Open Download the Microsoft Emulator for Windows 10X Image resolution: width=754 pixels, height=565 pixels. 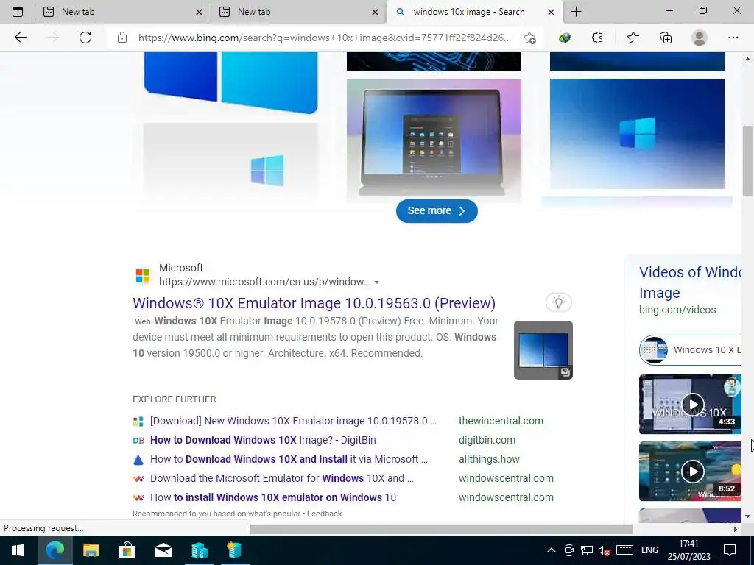[x=282, y=478]
